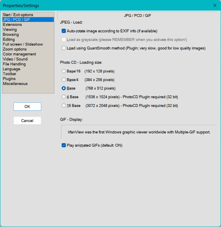Close the Properties/Settings dialog window
221x227 pixels.
point(215,6)
